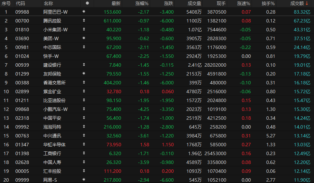Sort by the 换手% column header
Viewport: 314px width, 183px height.
pos(268,3)
